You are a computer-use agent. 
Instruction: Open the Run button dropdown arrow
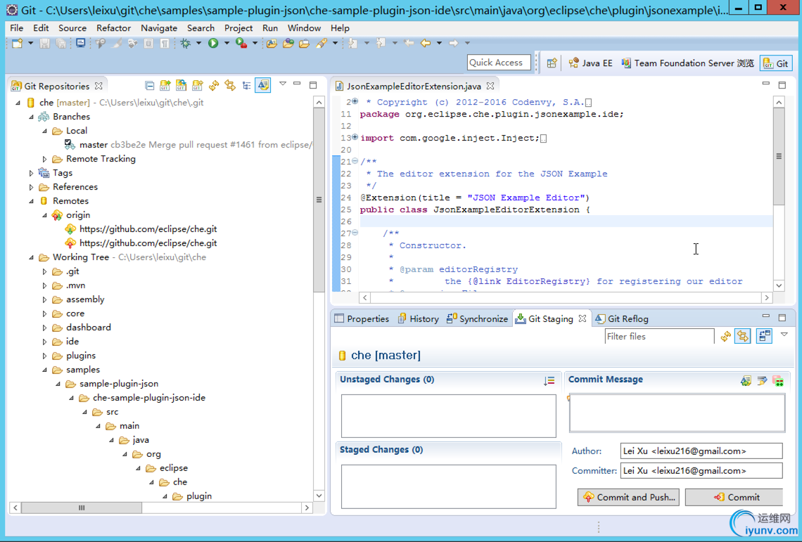(x=227, y=44)
